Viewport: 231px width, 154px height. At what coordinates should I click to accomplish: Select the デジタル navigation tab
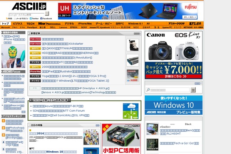[x=69, y=23]
